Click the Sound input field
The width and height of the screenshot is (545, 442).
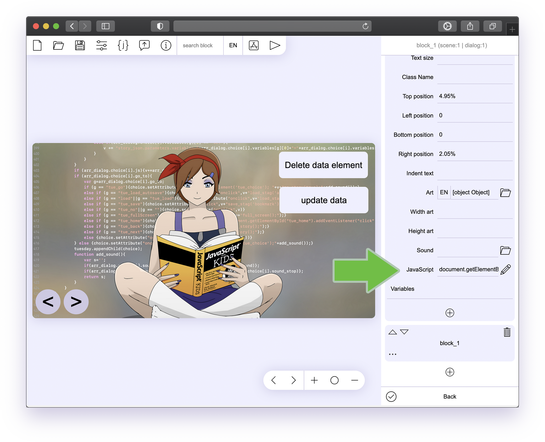pos(468,251)
